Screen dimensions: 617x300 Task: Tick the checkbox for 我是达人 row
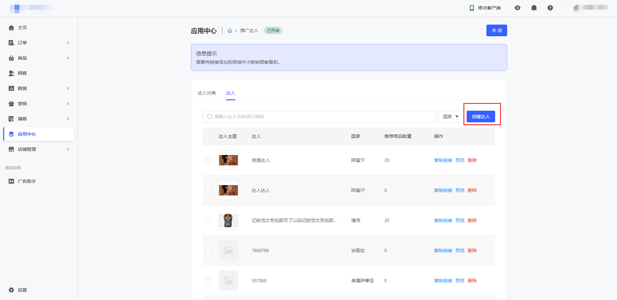[208, 160]
